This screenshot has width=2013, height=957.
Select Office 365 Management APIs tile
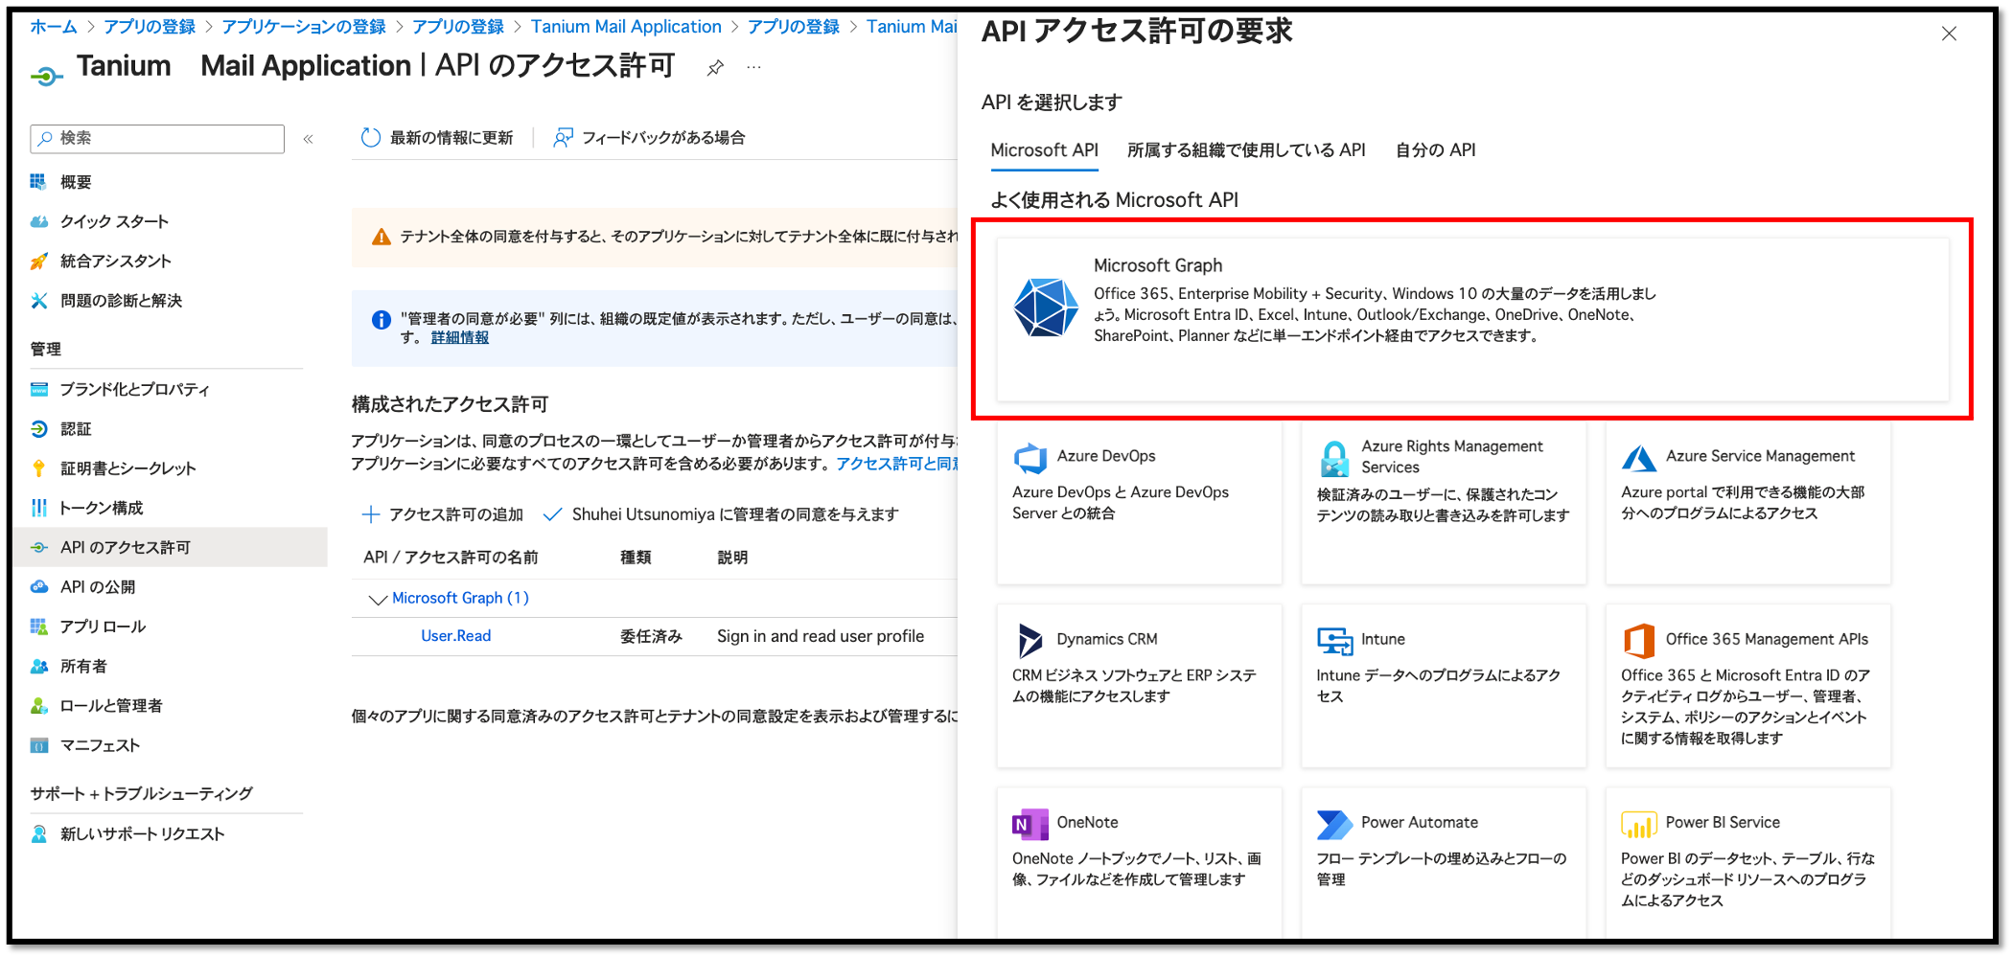(1747, 684)
